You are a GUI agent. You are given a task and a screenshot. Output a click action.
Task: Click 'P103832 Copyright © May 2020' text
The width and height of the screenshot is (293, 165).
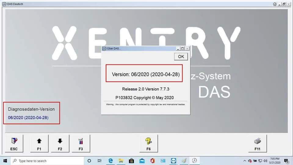coord(145,98)
